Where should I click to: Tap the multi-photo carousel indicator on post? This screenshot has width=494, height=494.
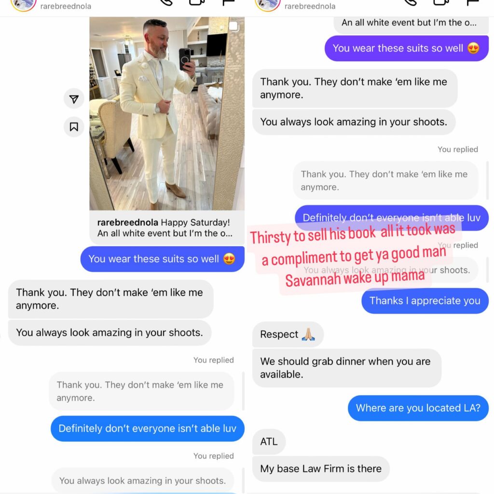pyautogui.click(x=233, y=27)
